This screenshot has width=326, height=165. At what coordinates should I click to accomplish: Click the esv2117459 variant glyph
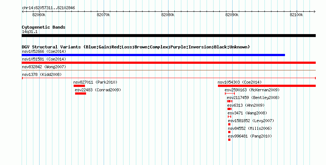click(230, 101)
